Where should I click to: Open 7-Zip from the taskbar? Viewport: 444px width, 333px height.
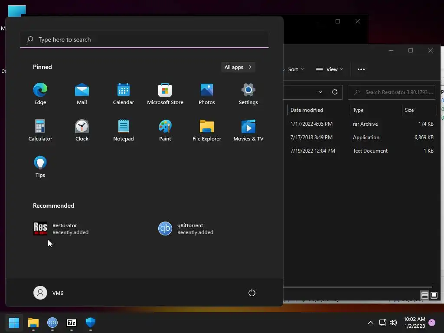[x=72, y=323]
